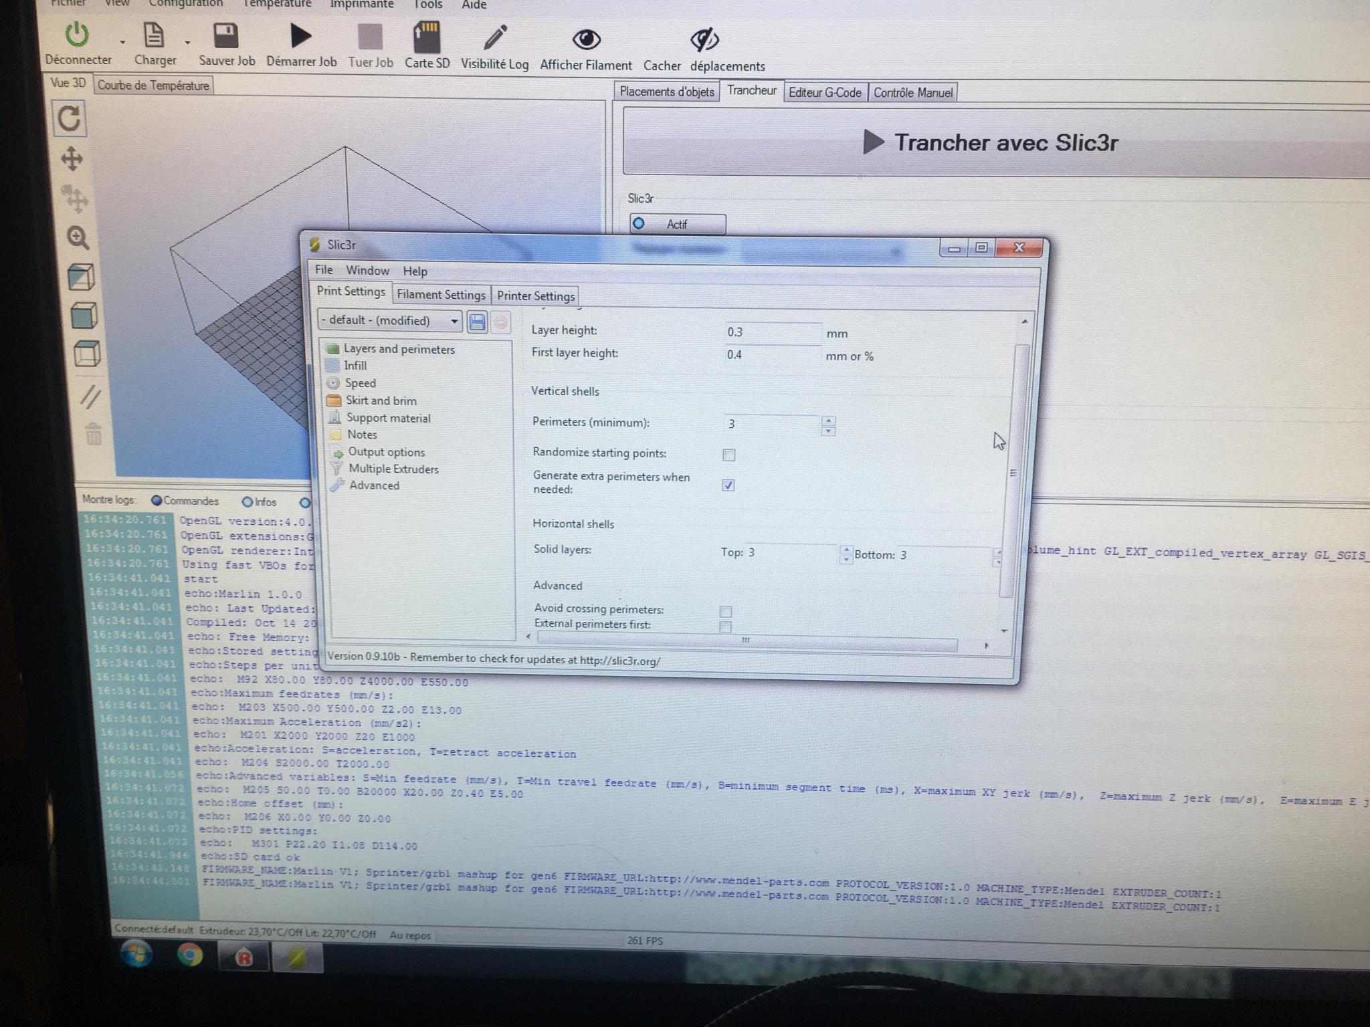Uncheck Generate extra perimeters when needed
The width and height of the screenshot is (1370, 1027).
coord(728,485)
